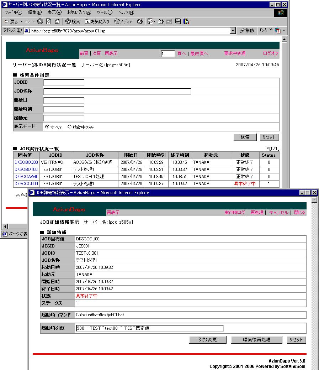Viewport: 319px width, 370px height.
Task: Open the Back button history dropdown
Action: pyautogui.click(x=21, y=21)
